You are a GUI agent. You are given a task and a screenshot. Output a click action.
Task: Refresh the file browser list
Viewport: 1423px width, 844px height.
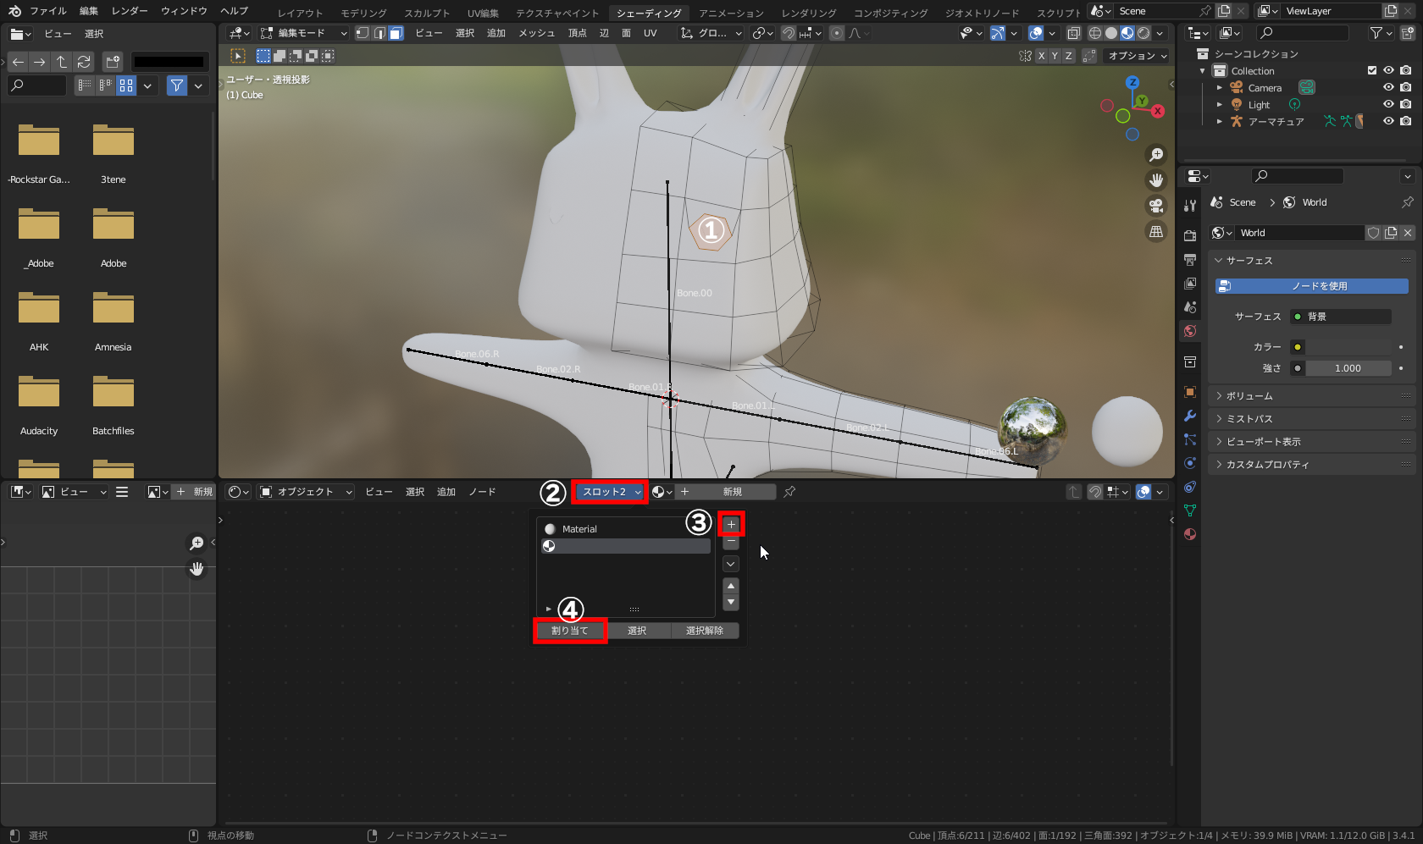tap(83, 62)
